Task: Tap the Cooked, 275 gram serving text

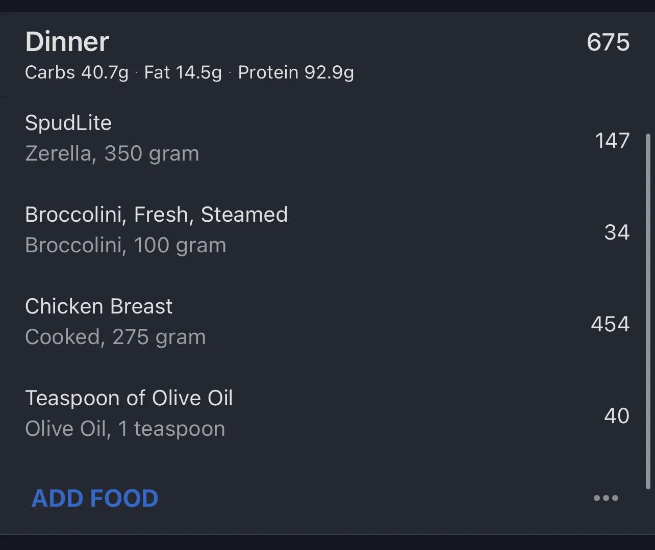Action: pyautogui.click(x=115, y=337)
